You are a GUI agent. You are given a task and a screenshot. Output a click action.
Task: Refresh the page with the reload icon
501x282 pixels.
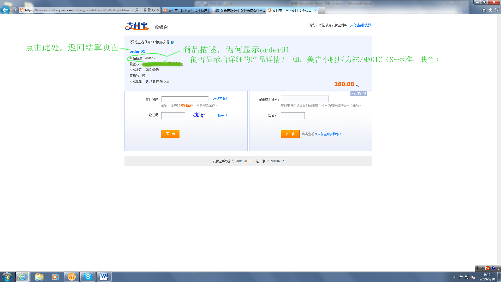[153, 10]
